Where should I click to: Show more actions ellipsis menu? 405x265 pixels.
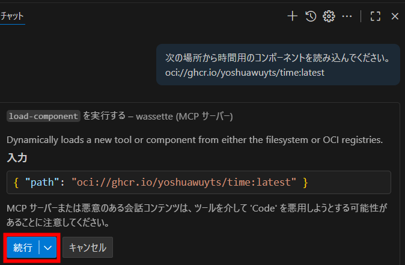[347, 16]
